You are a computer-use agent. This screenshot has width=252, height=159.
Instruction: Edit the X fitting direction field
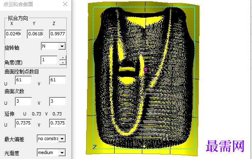[x=13, y=34]
